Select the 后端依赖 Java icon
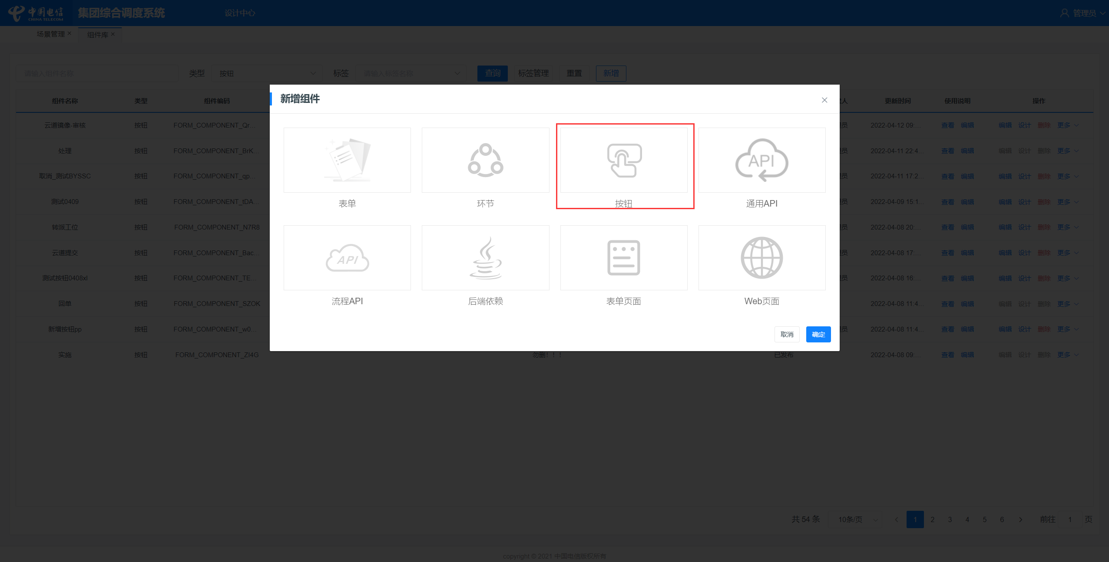This screenshot has height=562, width=1109. tap(485, 258)
